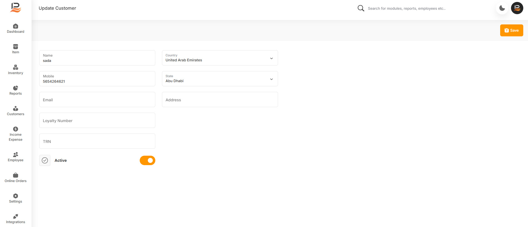Viewport: 528px width, 227px height.
Task: Focus the Address input field
Action: [x=220, y=100]
